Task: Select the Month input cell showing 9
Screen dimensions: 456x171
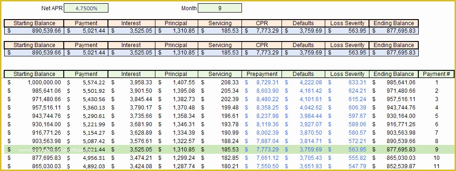Action: pos(220,8)
